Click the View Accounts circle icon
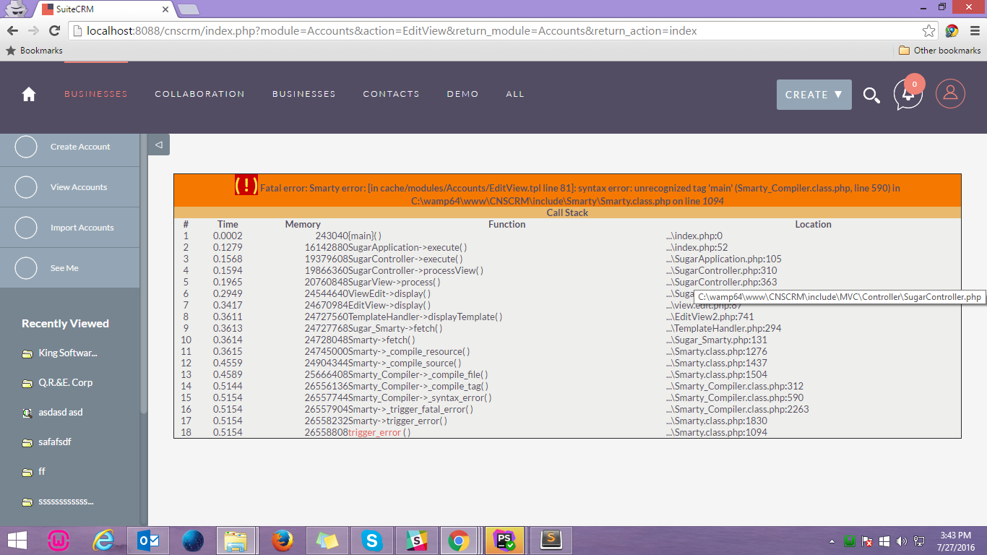The height and width of the screenshot is (555, 987). (x=26, y=187)
